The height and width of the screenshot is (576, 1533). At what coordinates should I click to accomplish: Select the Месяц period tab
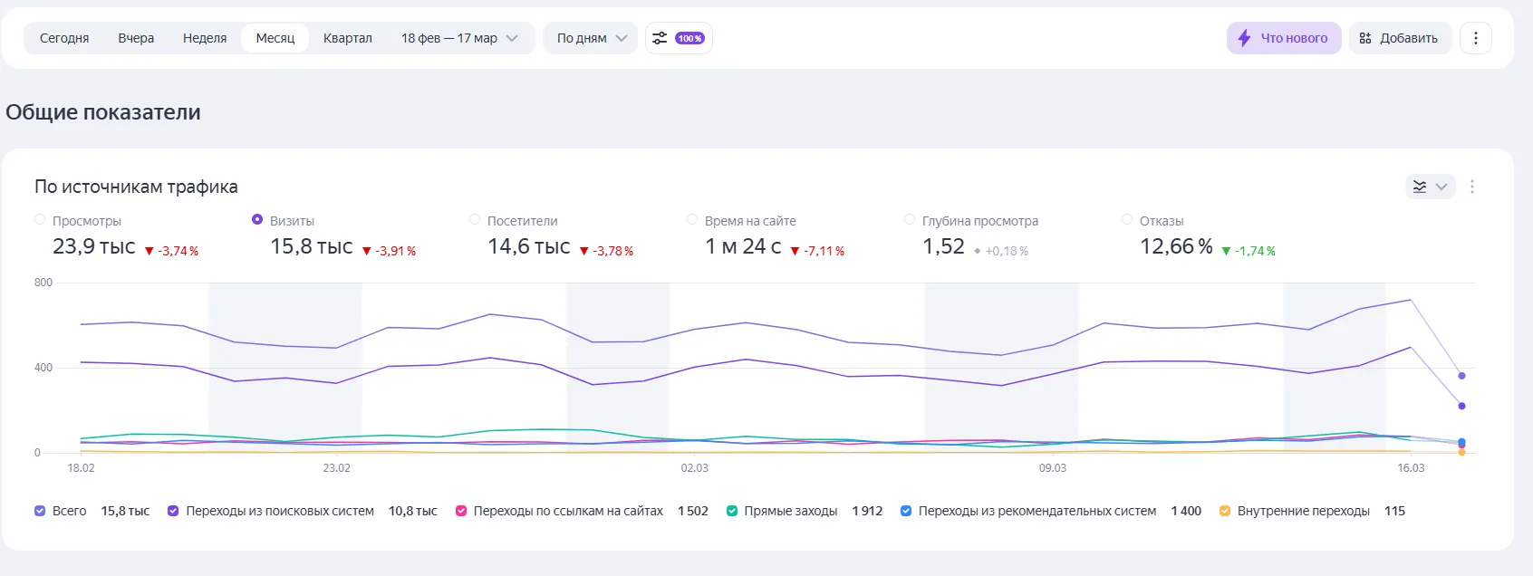click(x=275, y=38)
